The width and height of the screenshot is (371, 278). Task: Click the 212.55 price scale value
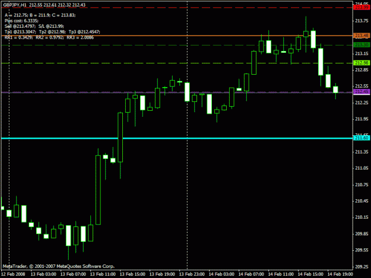point(362,86)
